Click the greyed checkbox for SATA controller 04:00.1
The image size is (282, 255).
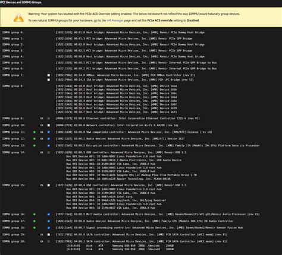pyautogui.click(x=49, y=241)
